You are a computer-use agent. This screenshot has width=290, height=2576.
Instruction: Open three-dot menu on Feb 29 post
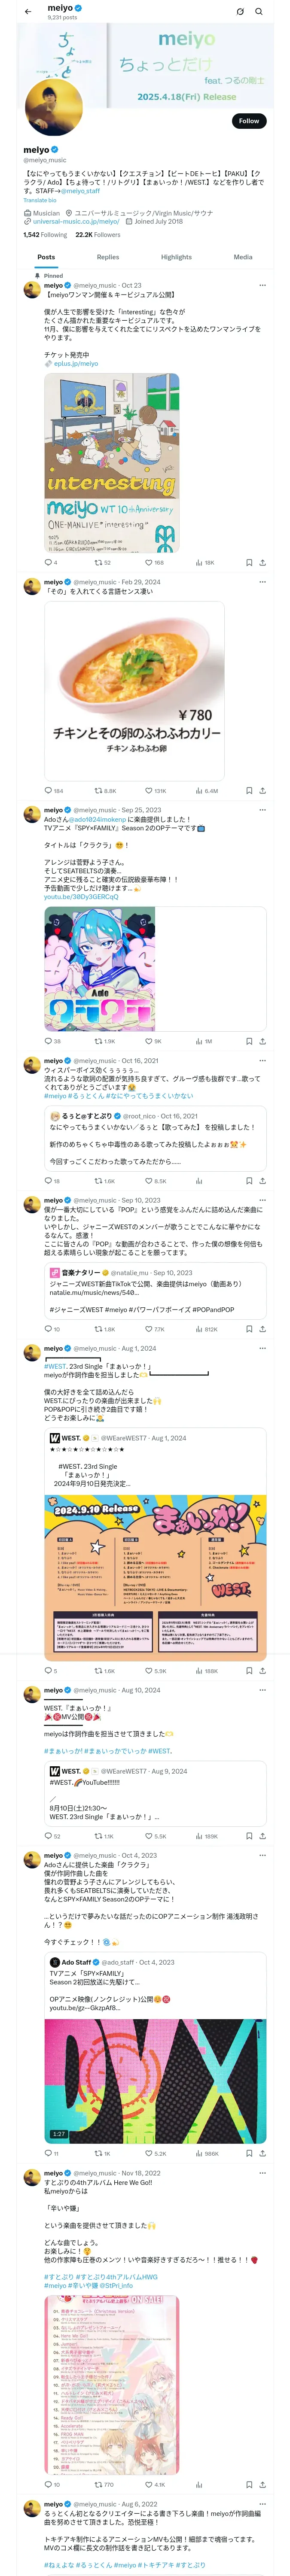pyautogui.click(x=262, y=582)
